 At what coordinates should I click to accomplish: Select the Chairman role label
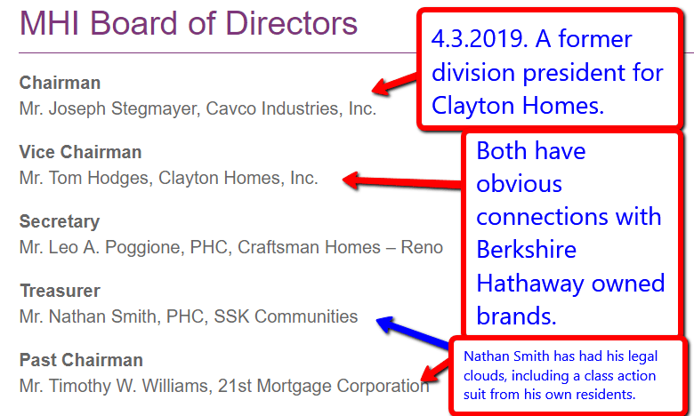pyautogui.click(x=60, y=83)
